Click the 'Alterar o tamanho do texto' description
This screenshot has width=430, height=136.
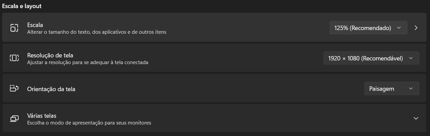pos(97,32)
